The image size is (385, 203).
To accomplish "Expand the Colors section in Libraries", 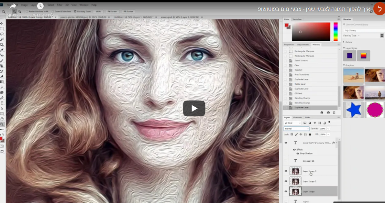I will [x=344, y=42].
